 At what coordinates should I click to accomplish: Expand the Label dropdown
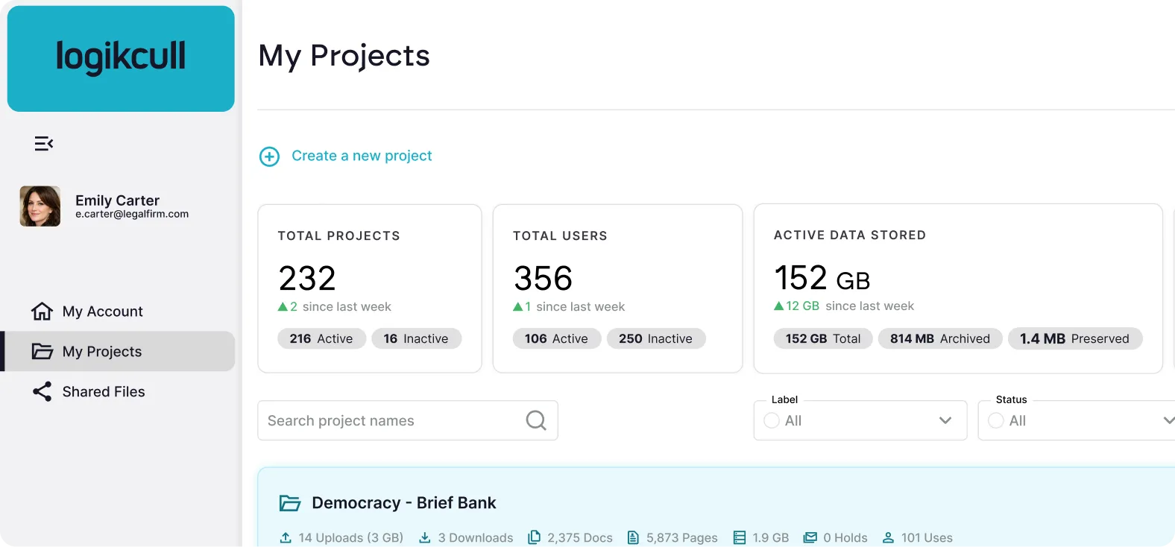click(x=946, y=420)
